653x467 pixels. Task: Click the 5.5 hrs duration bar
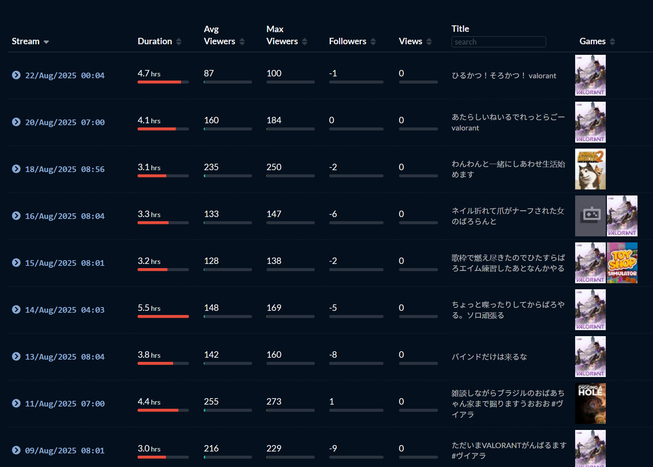[x=163, y=317]
